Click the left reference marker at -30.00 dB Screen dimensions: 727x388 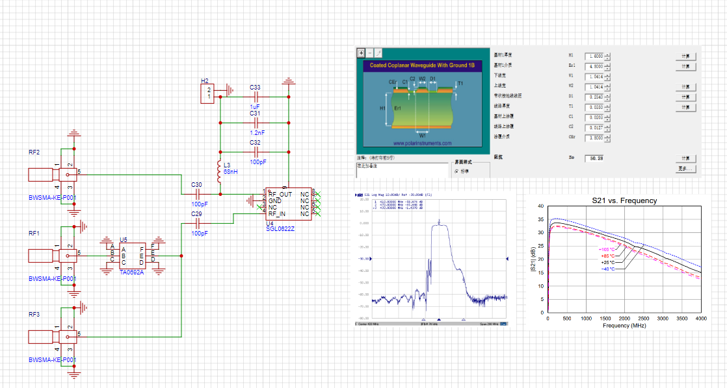coord(371,259)
